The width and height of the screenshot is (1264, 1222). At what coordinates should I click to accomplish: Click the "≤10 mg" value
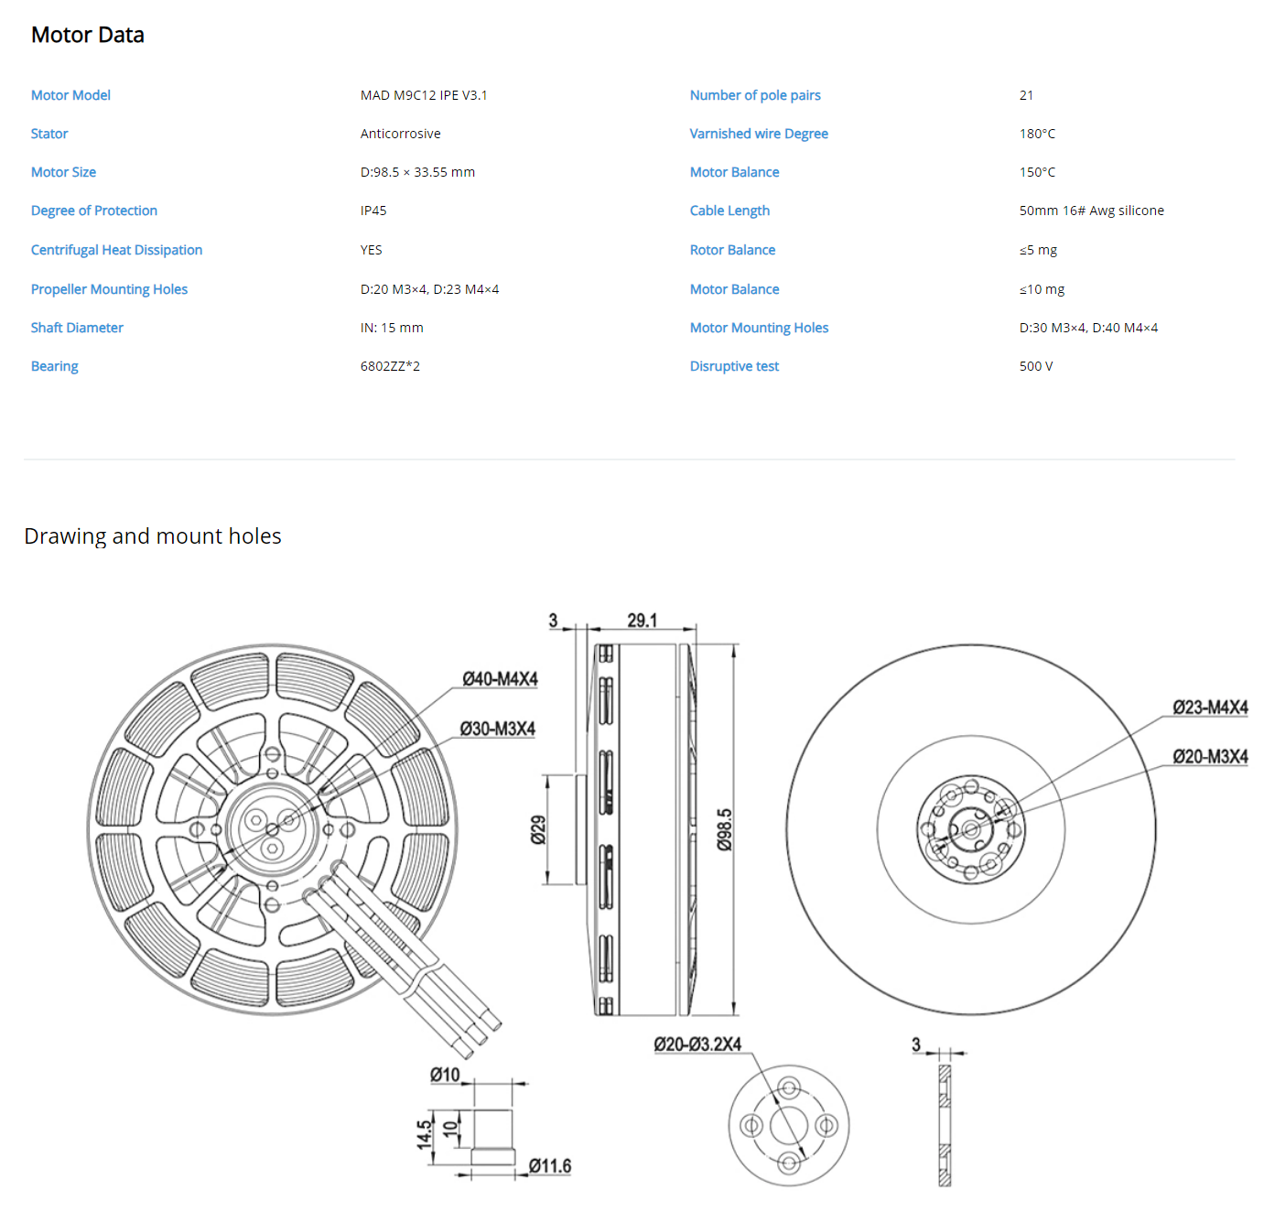pos(1042,289)
